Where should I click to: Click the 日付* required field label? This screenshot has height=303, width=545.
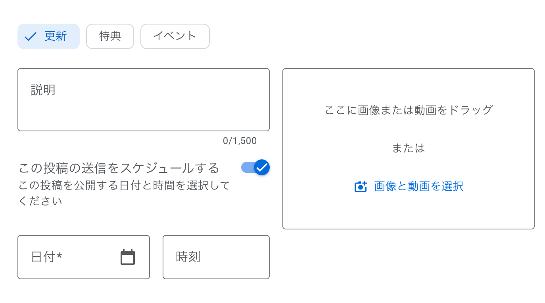pyautogui.click(x=46, y=257)
